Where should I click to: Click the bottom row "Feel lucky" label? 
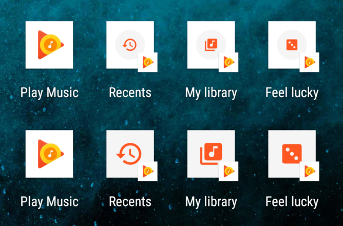coord(292,202)
